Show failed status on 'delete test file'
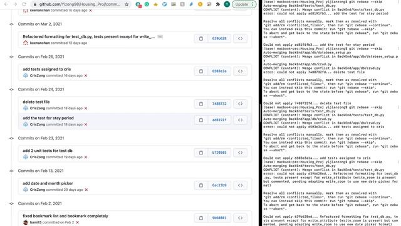 [86, 109]
